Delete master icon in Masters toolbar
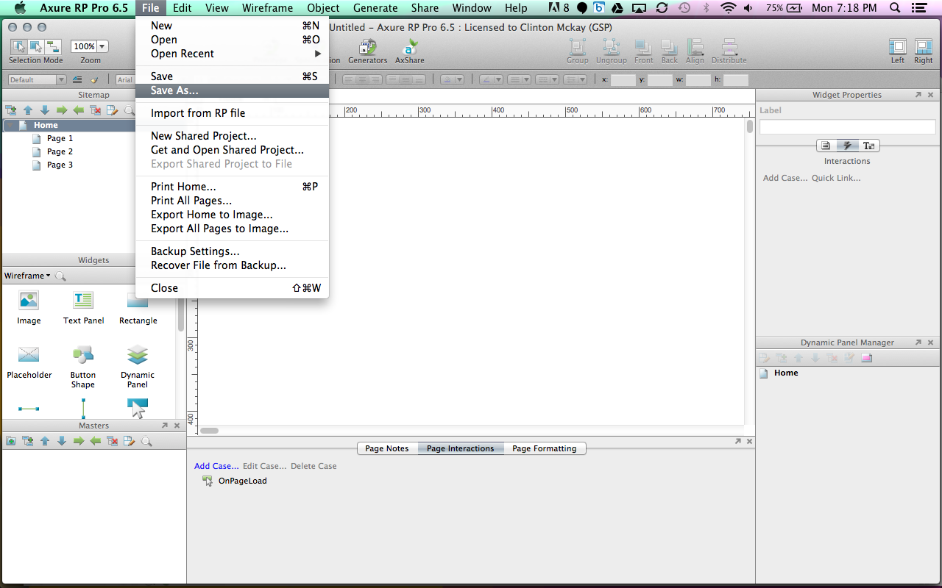This screenshot has width=942, height=588. click(x=113, y=441)
